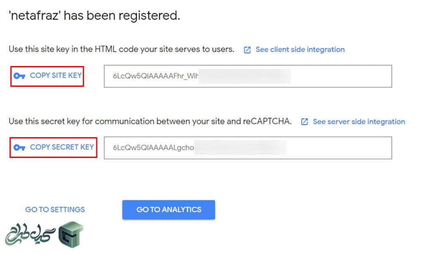Open See server side integration link
This screenshot has width=424, height=254.
coord(359,122)
